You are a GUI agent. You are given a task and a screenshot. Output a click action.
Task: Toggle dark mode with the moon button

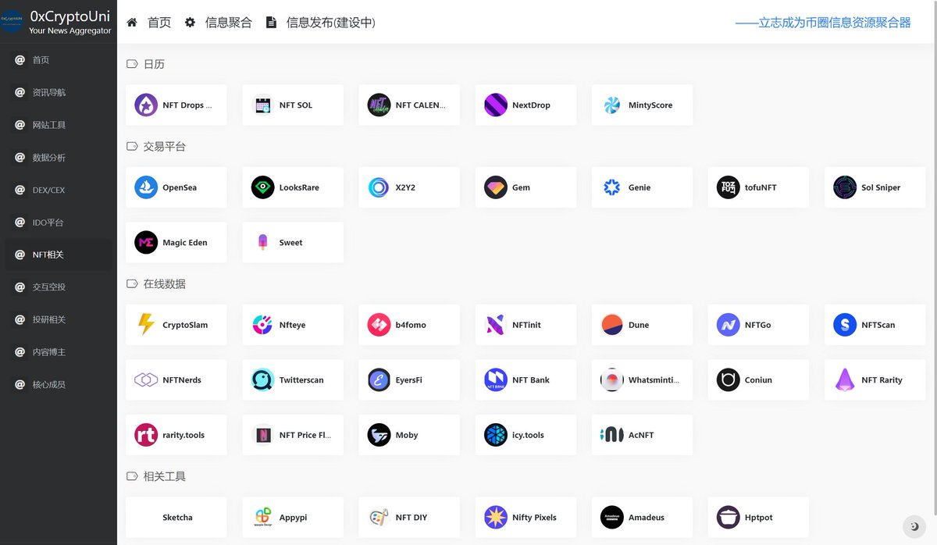click(914, 526)
